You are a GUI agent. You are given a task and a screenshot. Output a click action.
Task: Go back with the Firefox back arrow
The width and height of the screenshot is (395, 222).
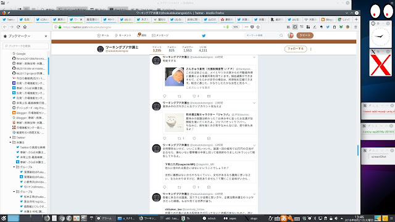[5, 27]
